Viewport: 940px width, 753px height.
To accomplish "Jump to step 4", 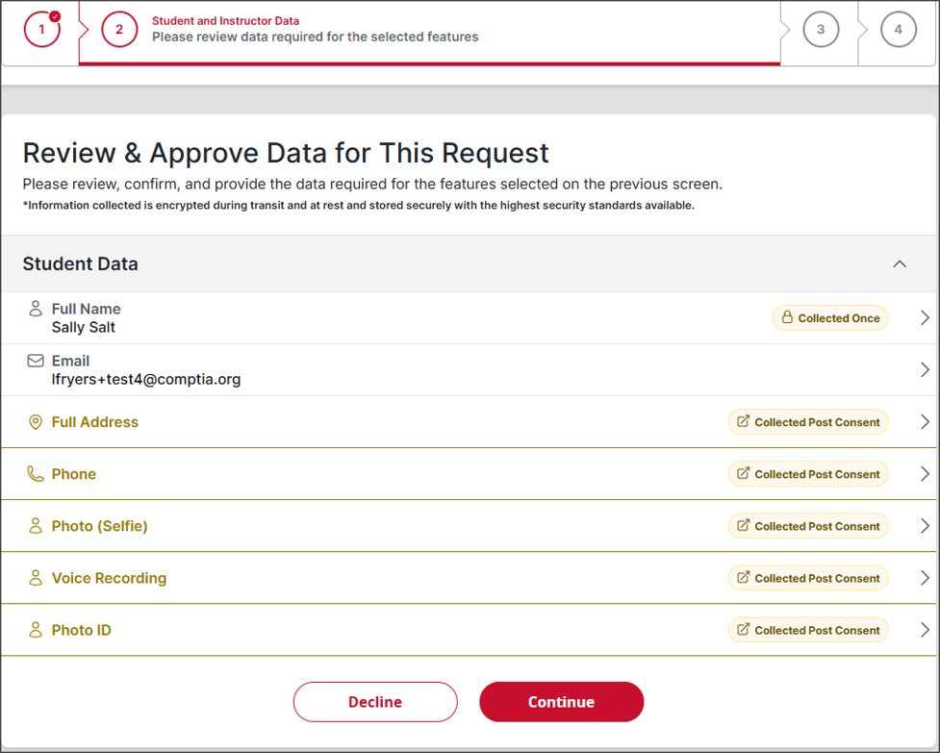I will click(898, 30).
